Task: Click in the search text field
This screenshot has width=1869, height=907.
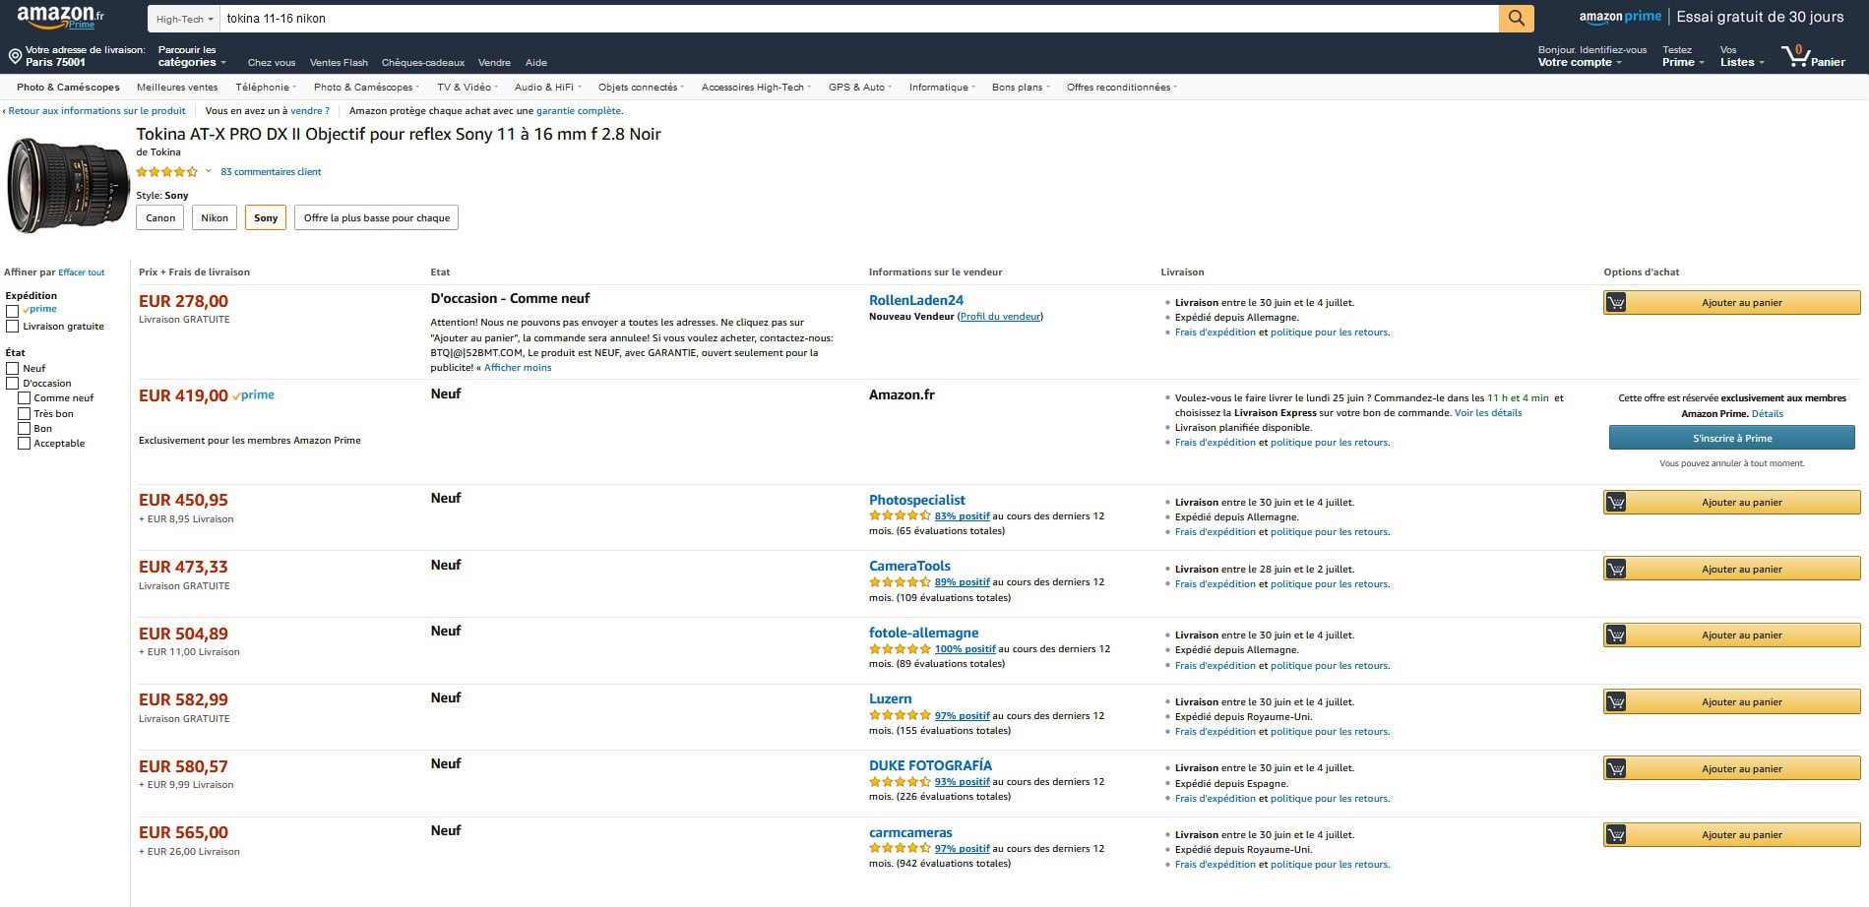Action: tap(859, 19)
